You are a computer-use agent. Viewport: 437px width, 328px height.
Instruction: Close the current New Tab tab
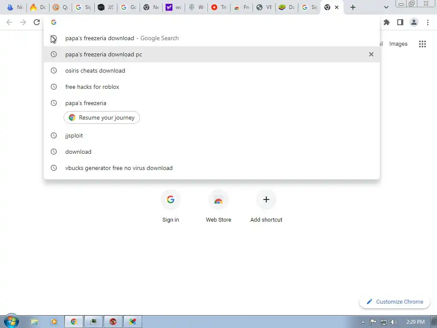click(337, 7)
